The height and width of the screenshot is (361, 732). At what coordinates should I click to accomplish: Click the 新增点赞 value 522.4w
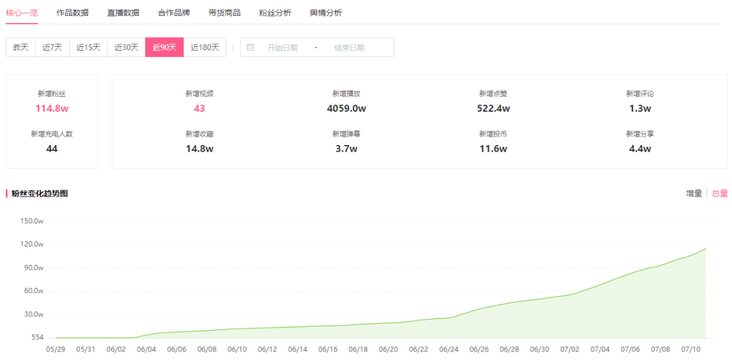[x=493, y=108]
